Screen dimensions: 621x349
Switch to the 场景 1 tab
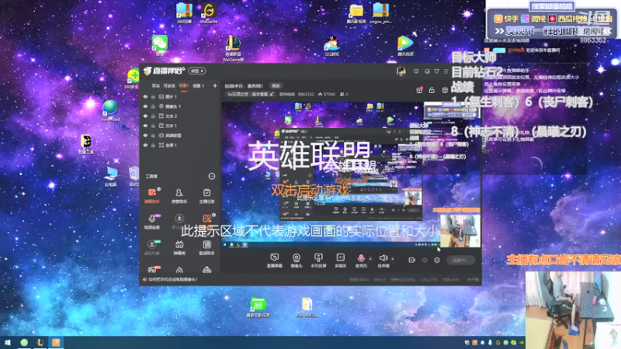coord(198,86)
